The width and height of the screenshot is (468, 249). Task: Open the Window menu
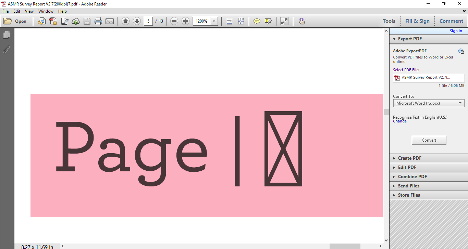46,11
